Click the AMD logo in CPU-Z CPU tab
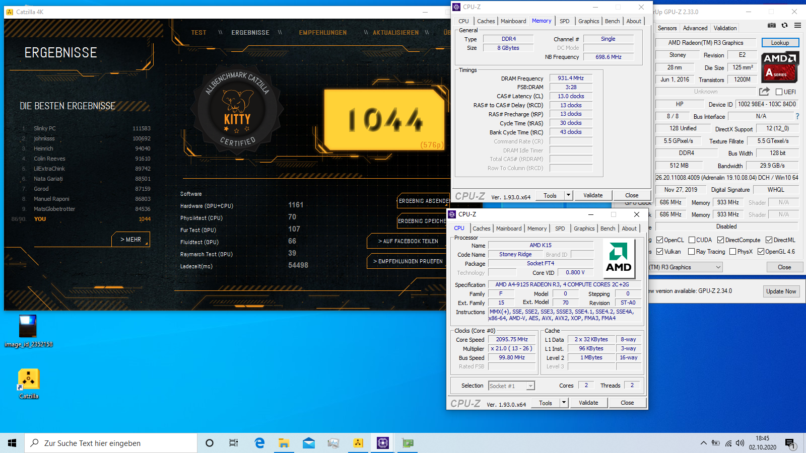The image size is (806, 453). pyautogui.click(x=619, y=259)
